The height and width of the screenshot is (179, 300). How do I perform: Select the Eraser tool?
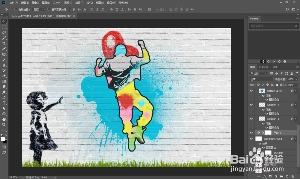(x=4, y=76)
